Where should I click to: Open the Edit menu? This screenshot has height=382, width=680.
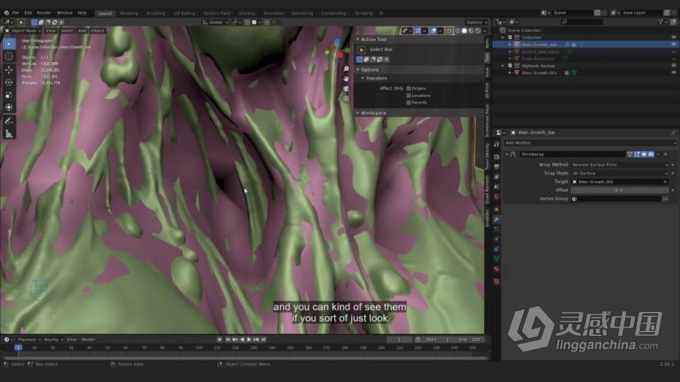(x=29, y=13)
